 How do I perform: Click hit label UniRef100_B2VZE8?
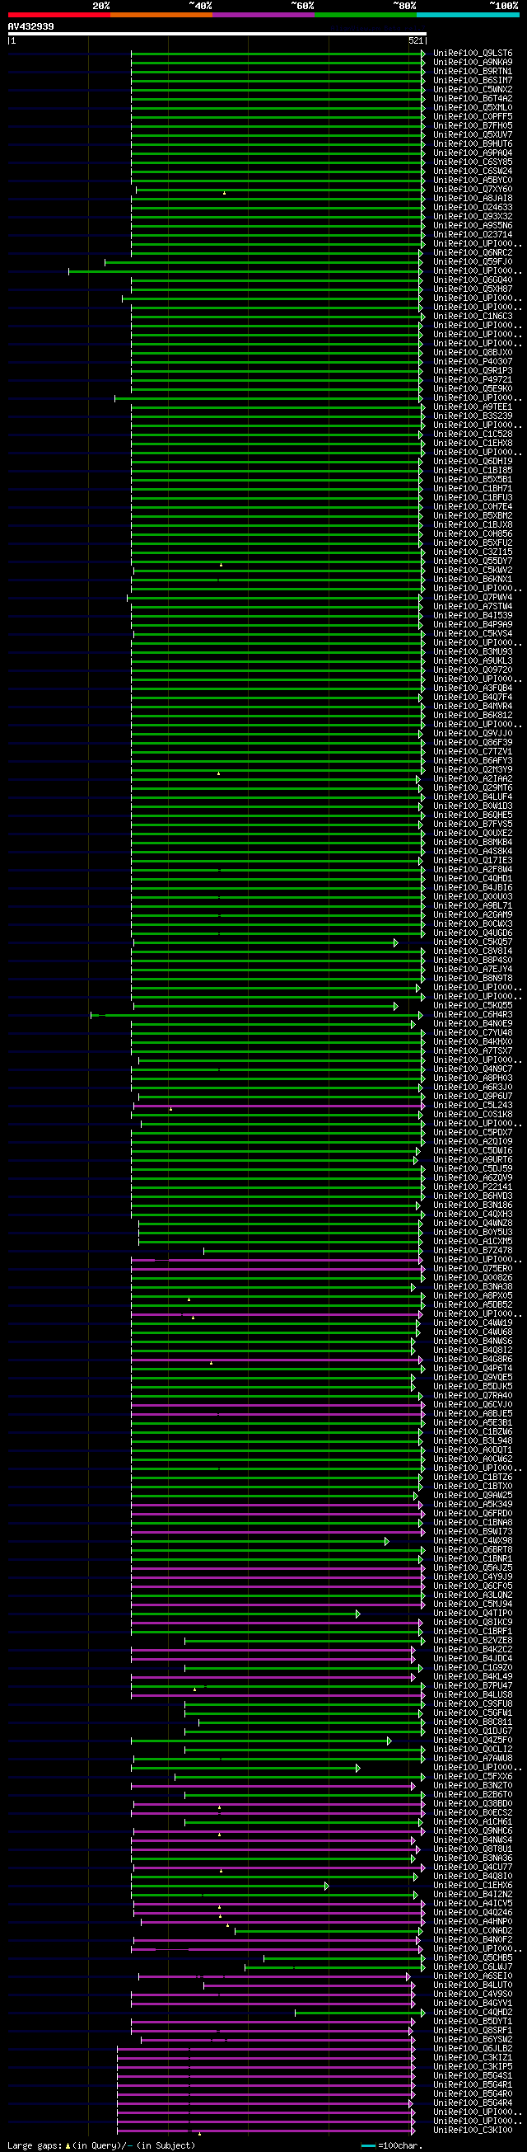(x=473, y=1641)
